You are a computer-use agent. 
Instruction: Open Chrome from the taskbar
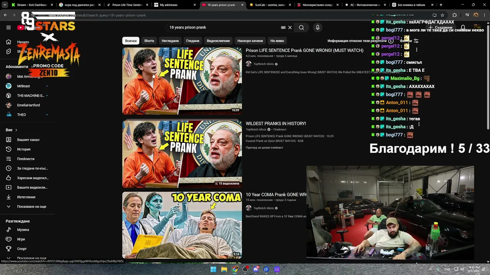235,269
